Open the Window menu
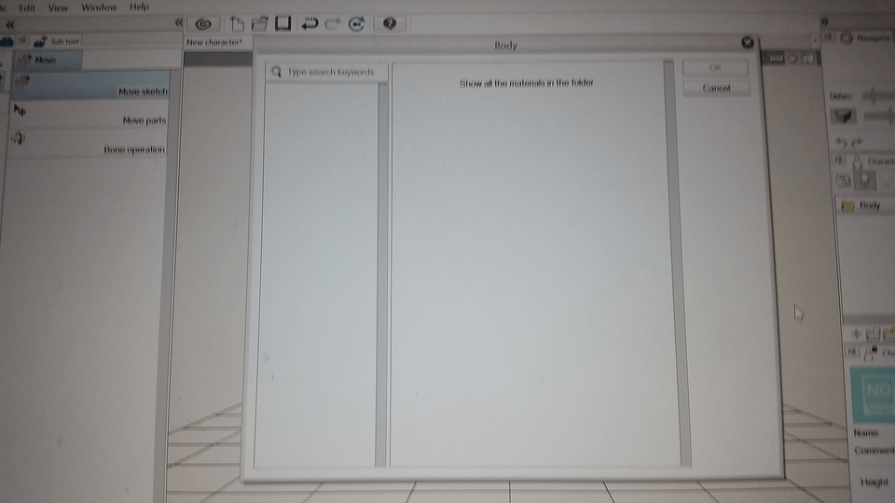Viewport: 895px width, 503px height. (x=99, y=7)
